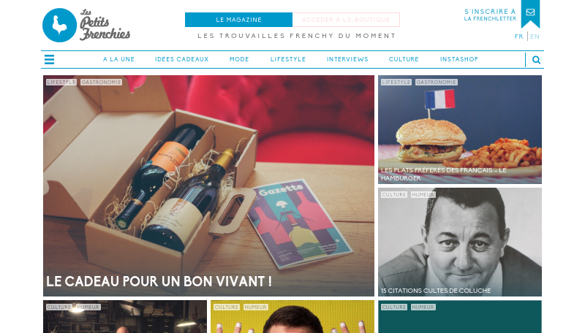Switch language to EN
This screenshot has height=333, width=585.
[x=535, y=37]
